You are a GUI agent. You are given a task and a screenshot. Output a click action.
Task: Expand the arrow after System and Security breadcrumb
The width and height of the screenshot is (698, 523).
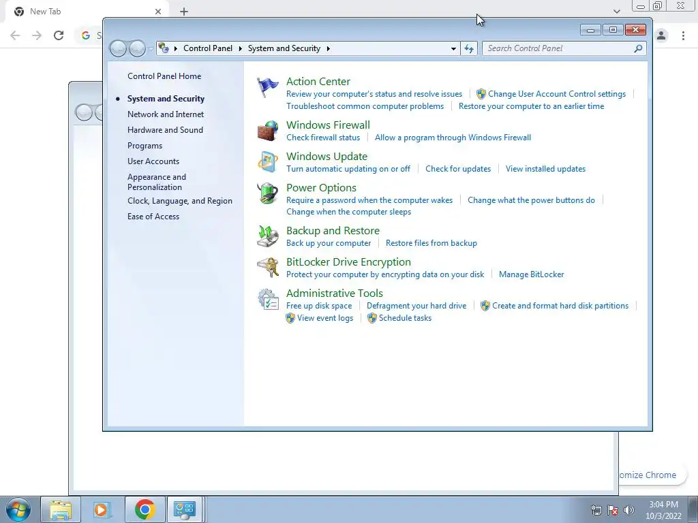pos(328,48)
